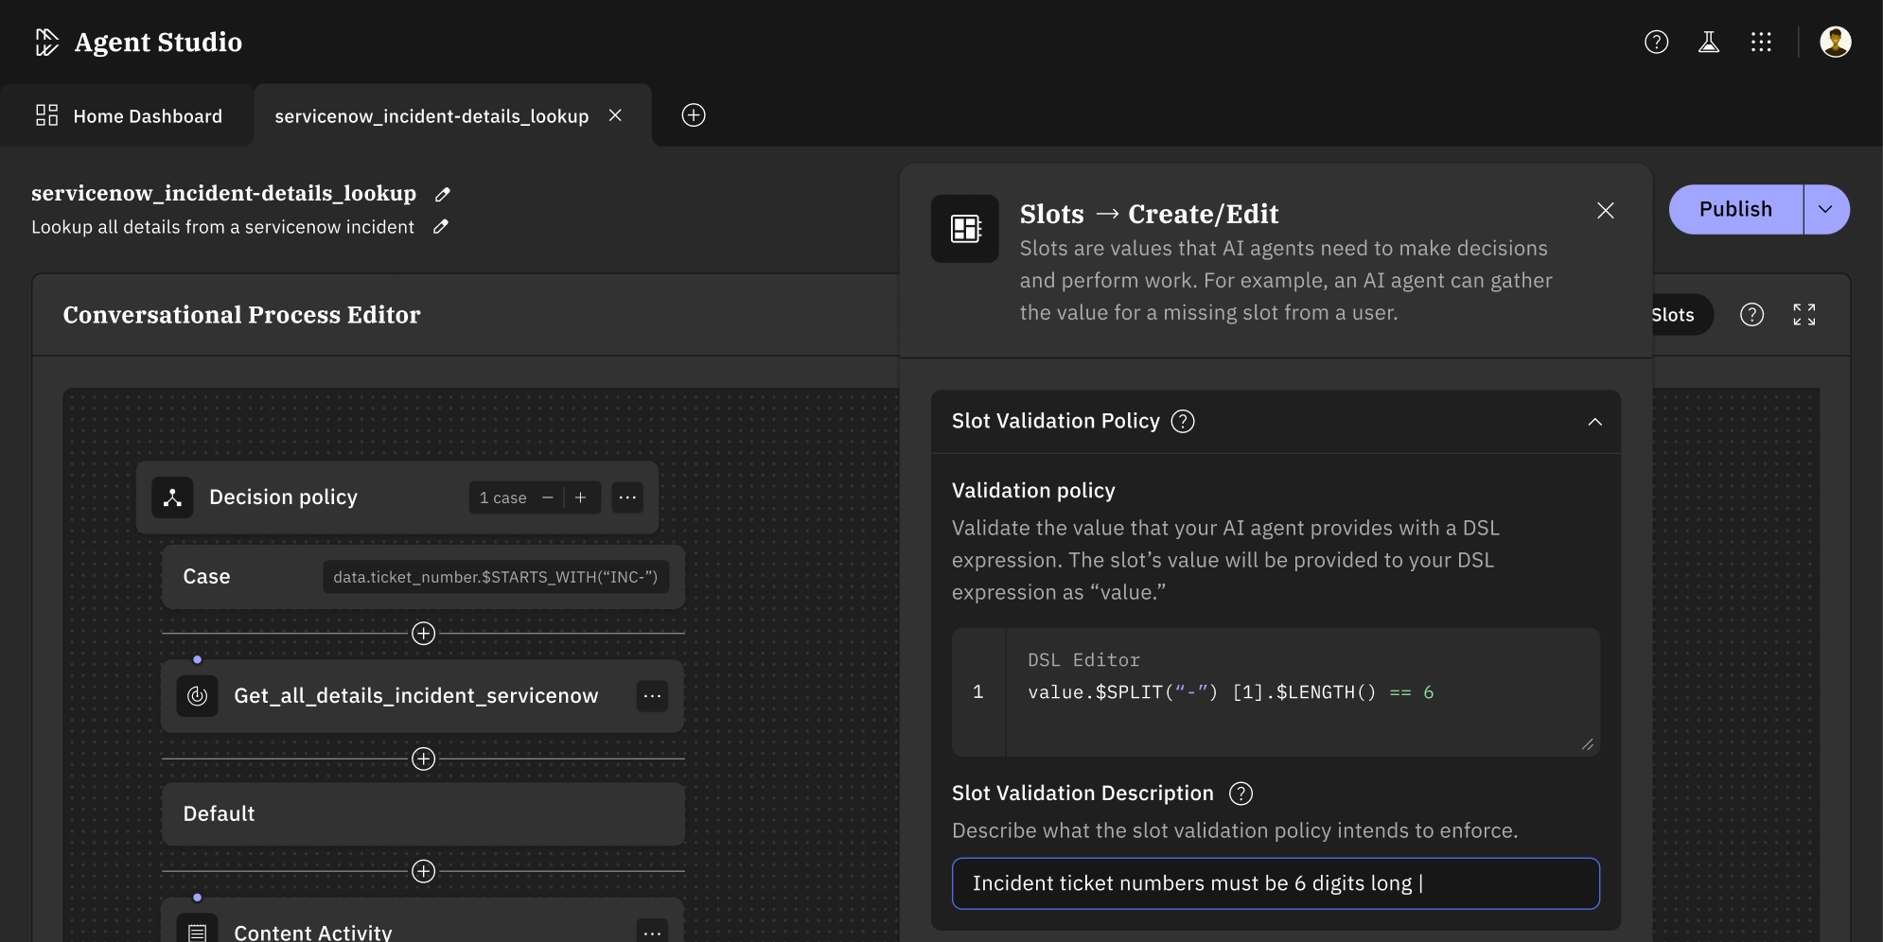Add a case with plus button

tap(581, 497)
